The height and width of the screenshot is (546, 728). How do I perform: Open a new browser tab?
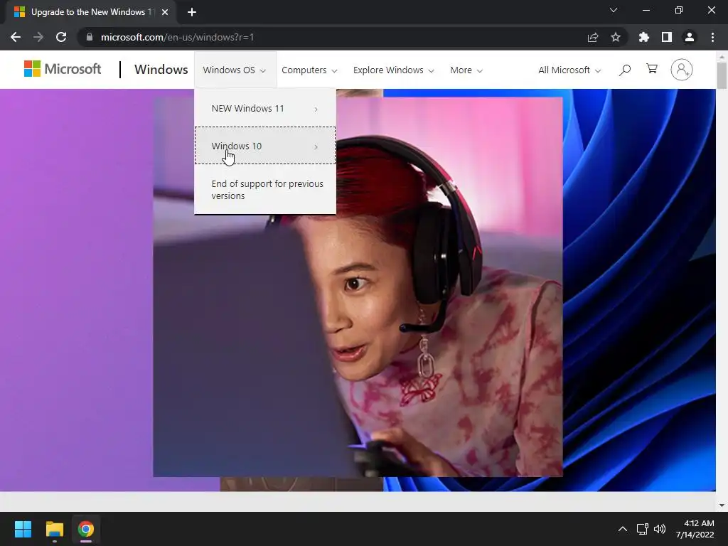[192, 12]
